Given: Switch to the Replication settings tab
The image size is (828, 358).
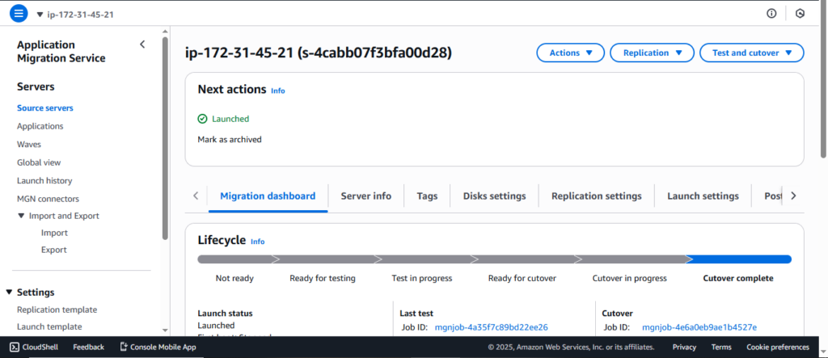Looking at the screenshot, I should pyautogui.click(x=596, y=196).
